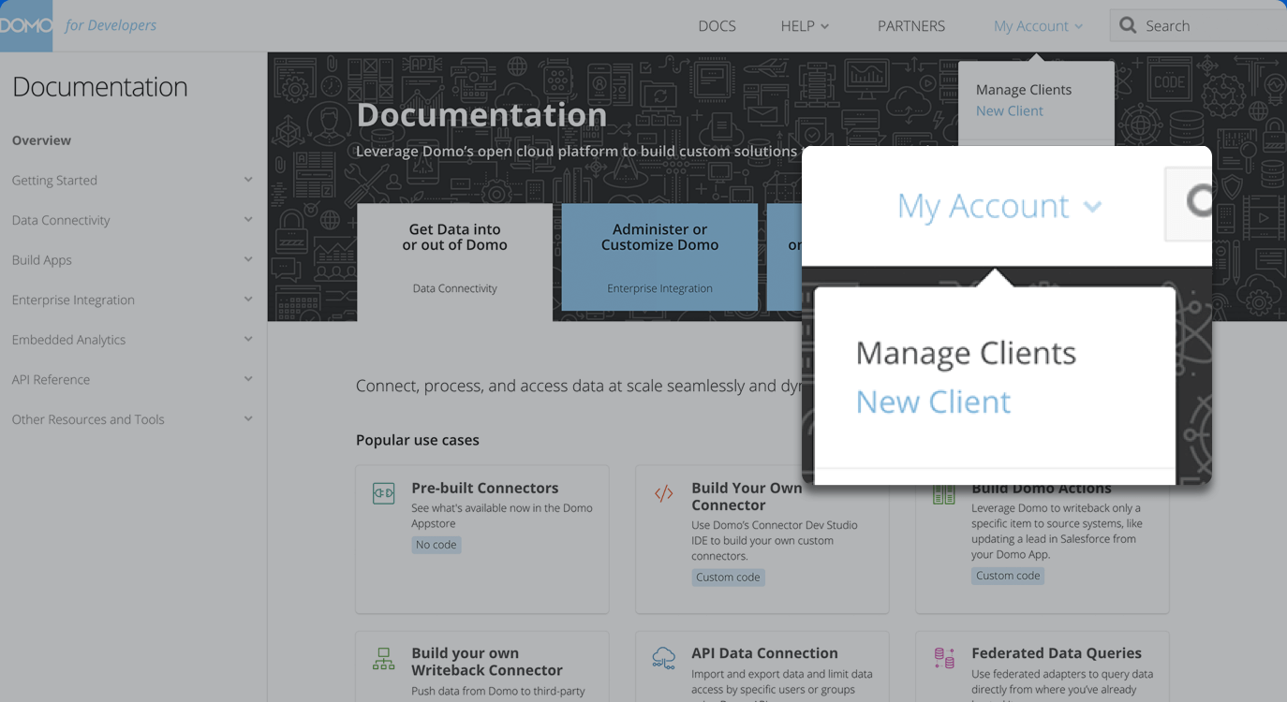Click the Federated Data Queries icon
Screen dimensions: 1287x702
pyautogui.click(x=943, y=658)
